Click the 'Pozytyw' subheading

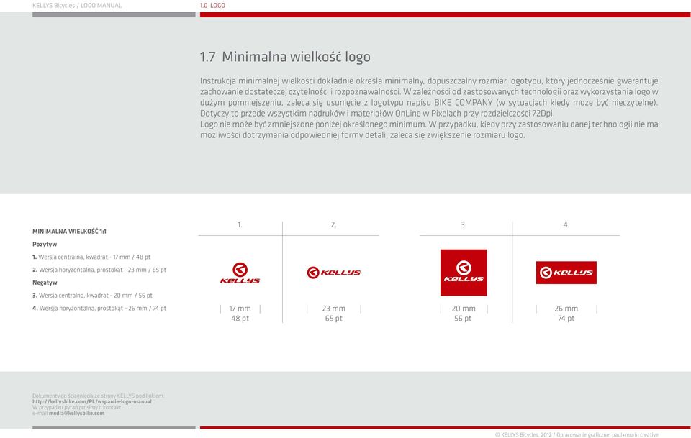pyautogui.click(x=45, y=244)
